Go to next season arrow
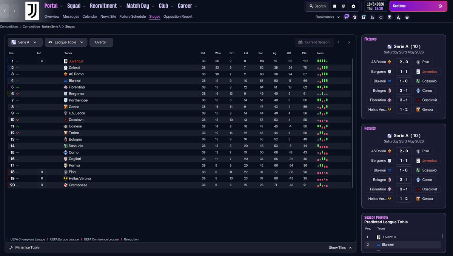Image resolution: width=453 pixels, height=256 pixels. [349, 42]
